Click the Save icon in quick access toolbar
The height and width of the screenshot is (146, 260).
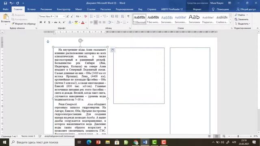[5, 3]
